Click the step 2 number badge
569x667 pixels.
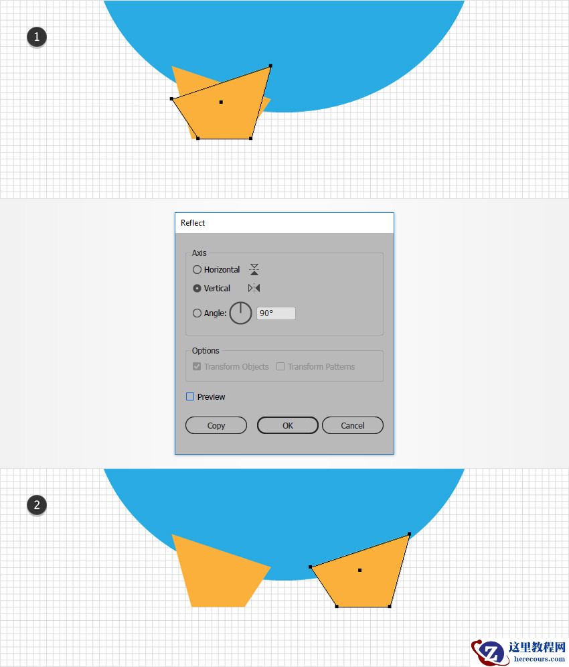click(x=37, y=505)
